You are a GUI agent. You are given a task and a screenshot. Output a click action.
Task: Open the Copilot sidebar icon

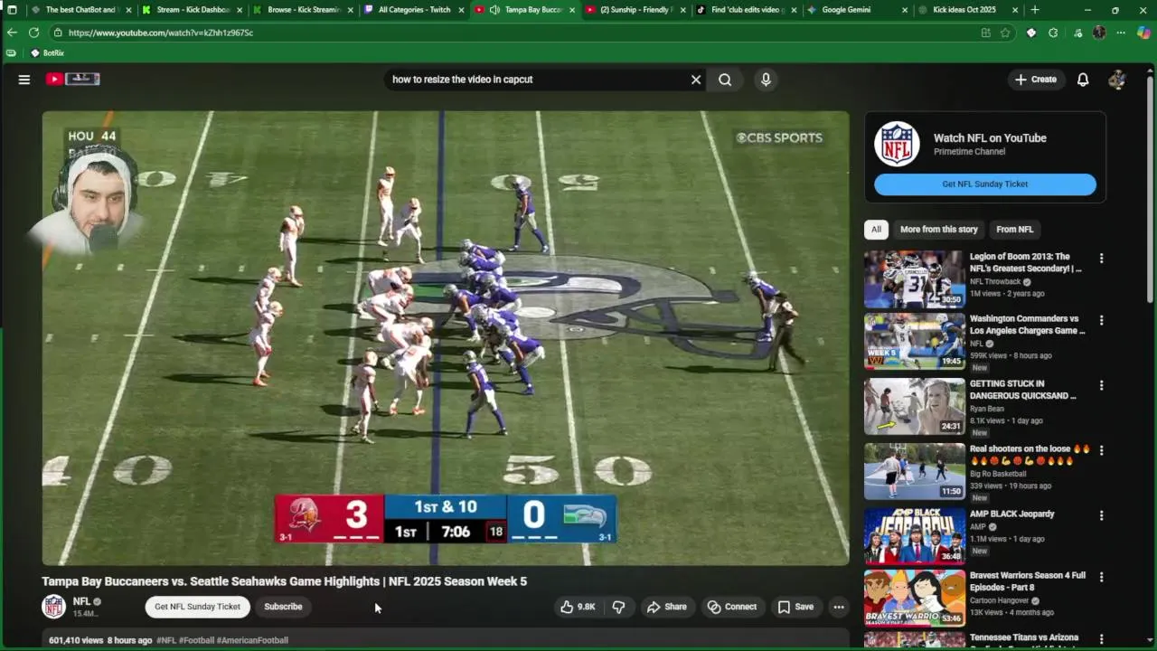pos(1143,33)
